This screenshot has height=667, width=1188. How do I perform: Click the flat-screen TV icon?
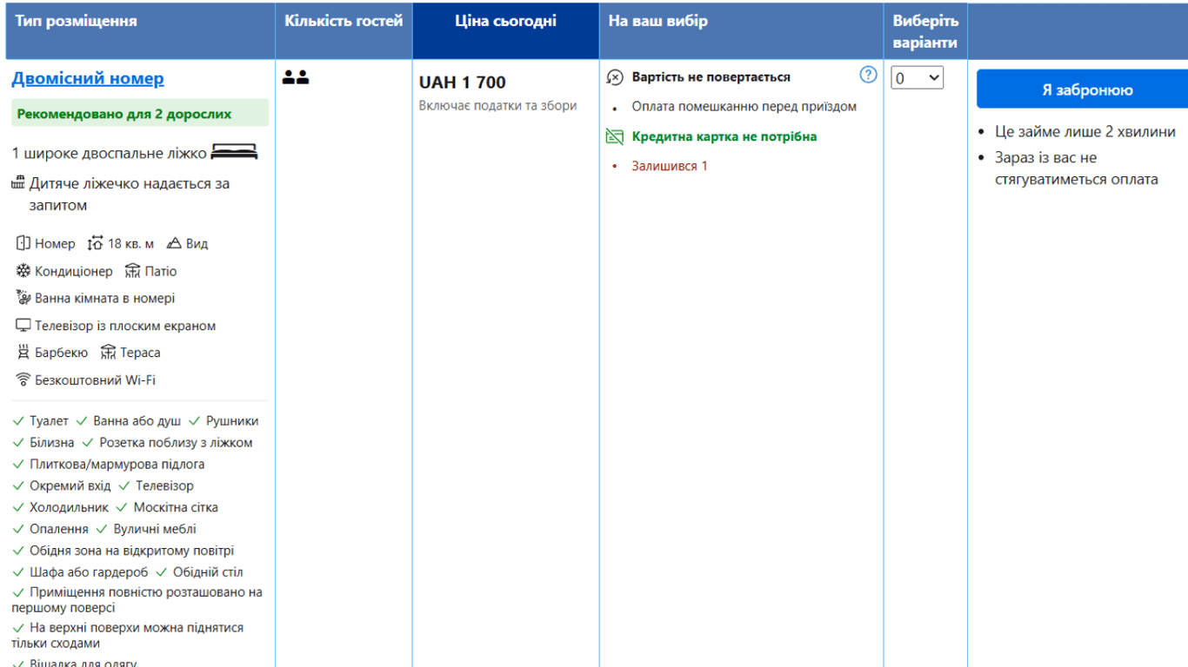[23, 326]
